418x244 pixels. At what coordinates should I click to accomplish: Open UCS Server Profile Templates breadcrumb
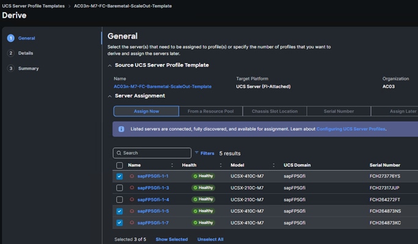coord(34,6)
